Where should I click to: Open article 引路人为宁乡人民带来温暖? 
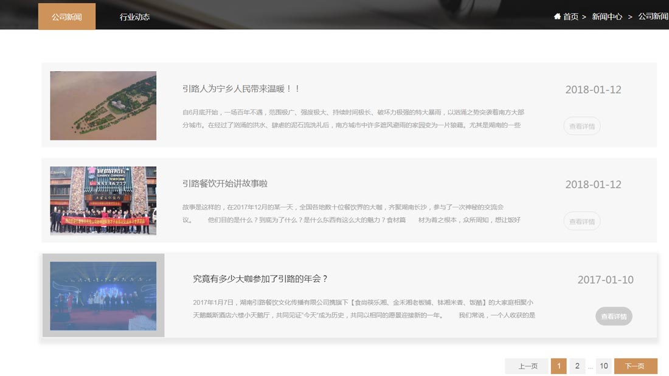(241, 89)
